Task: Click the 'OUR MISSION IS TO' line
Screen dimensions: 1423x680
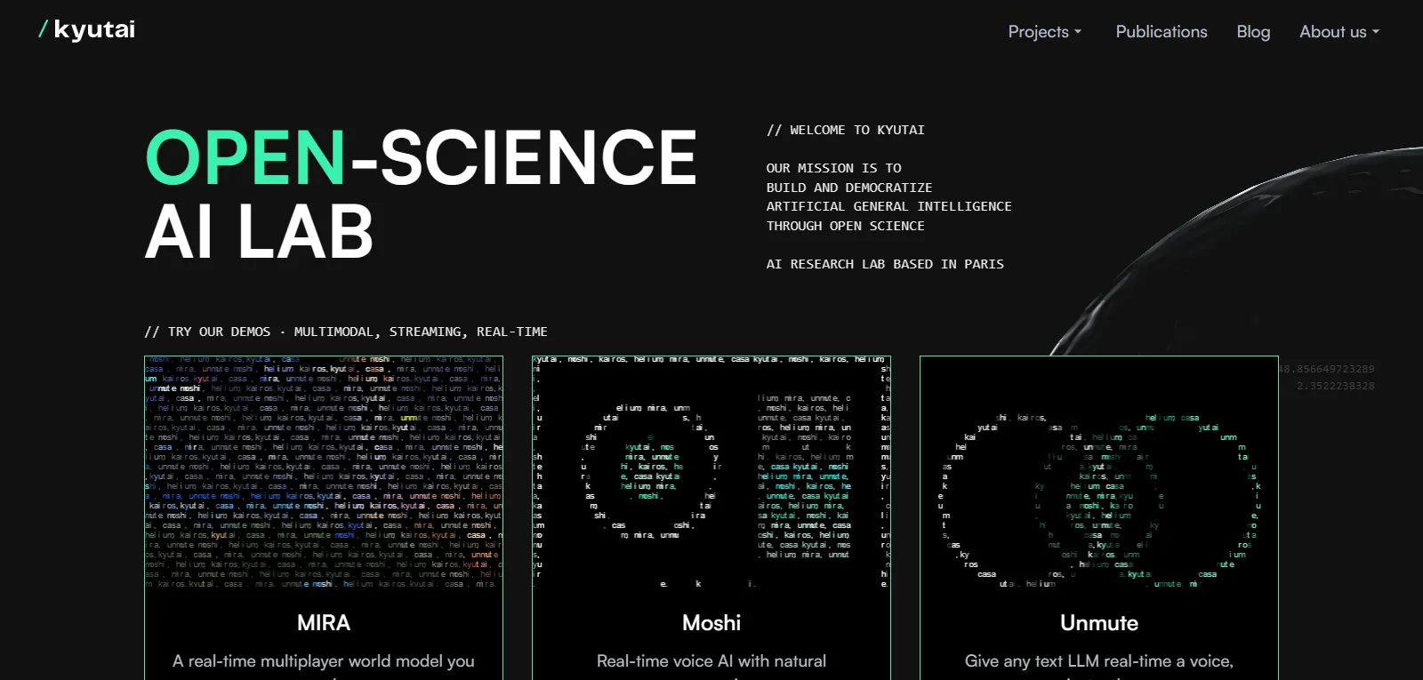Action: 834,168
